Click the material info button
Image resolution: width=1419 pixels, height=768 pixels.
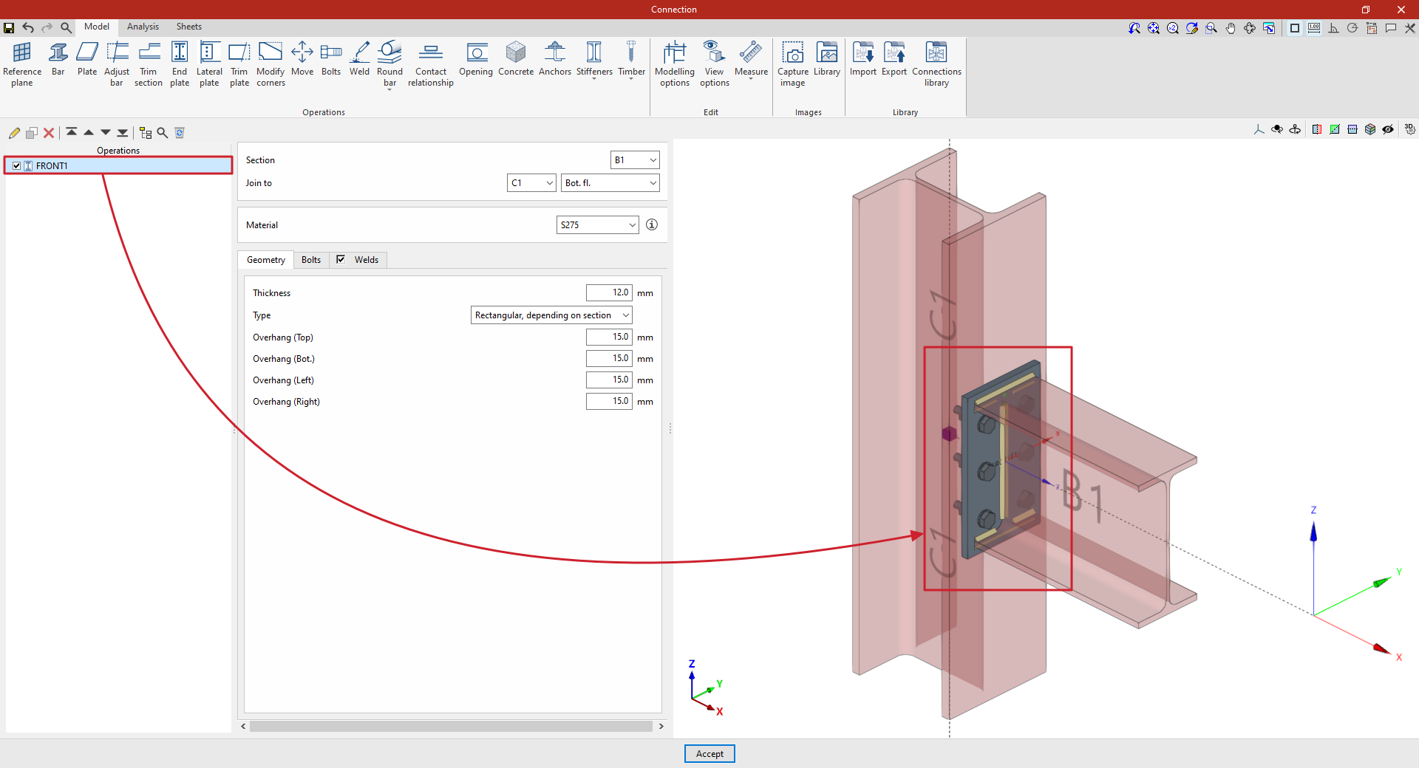(x=652, y=224)
